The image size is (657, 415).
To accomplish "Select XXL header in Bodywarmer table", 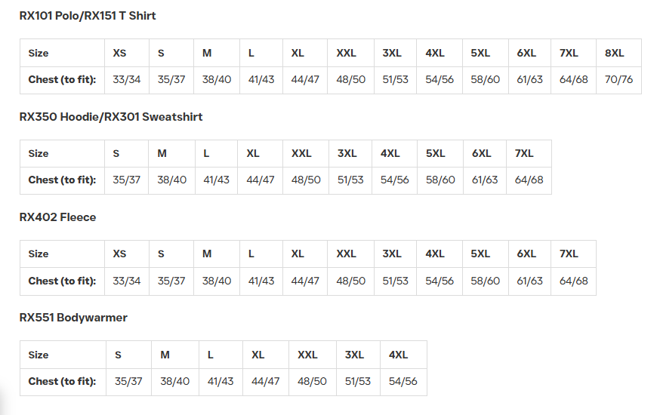I will [307, 355].
